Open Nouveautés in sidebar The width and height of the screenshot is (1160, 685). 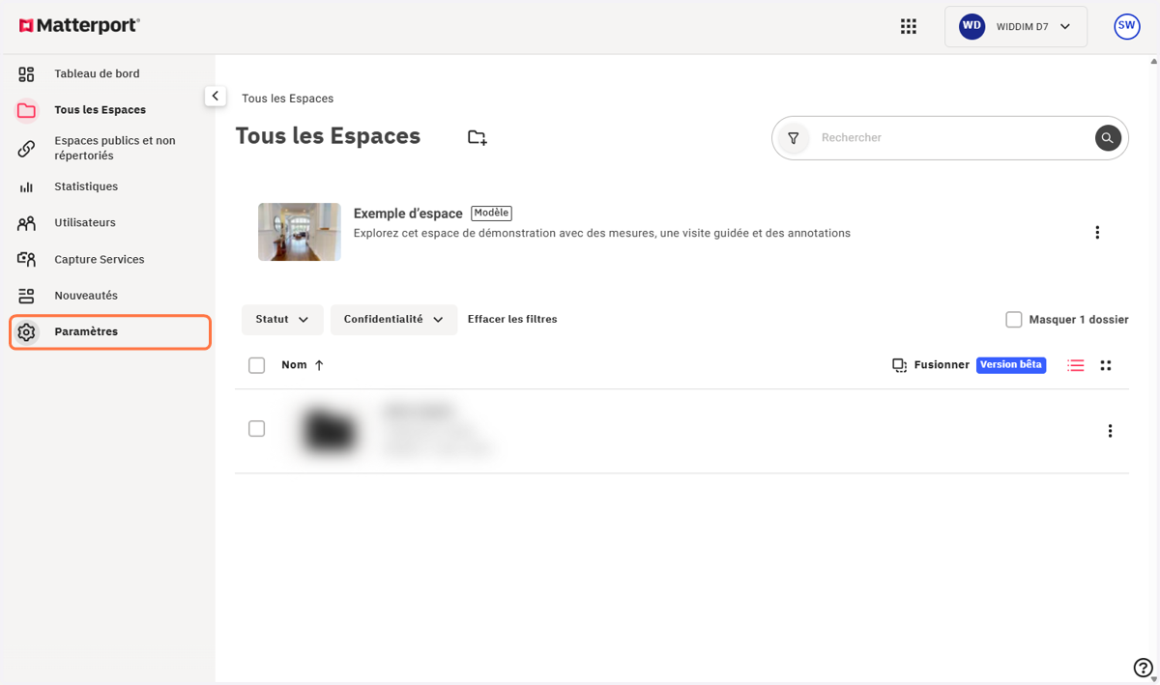(86, 296)
